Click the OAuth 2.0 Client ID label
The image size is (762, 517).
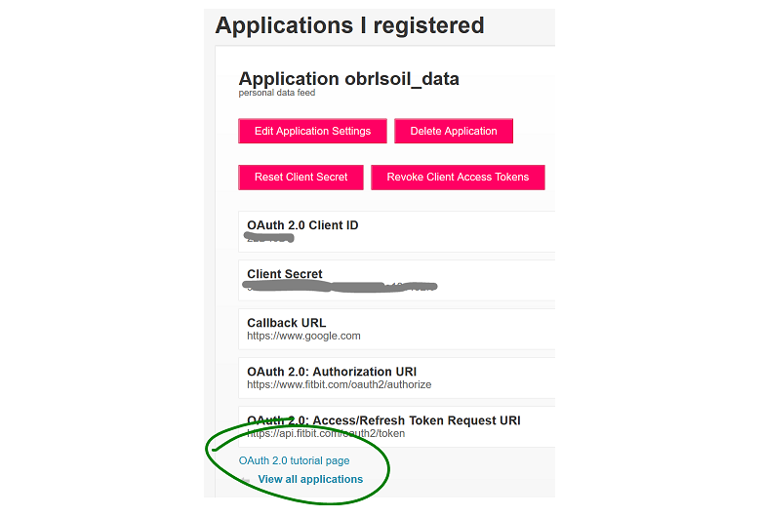[x=302, y=225]
